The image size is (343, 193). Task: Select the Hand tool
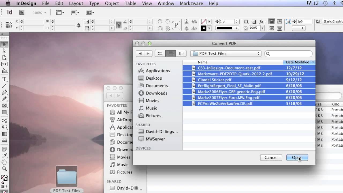tap(4, 162)
